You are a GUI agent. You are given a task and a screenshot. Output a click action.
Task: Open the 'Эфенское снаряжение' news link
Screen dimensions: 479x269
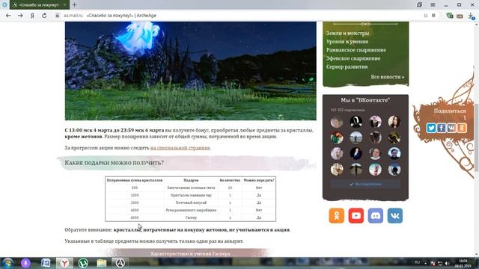(353, 58)
